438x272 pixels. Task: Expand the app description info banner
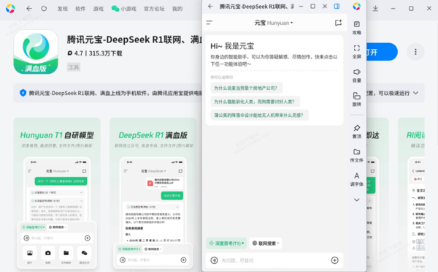[415, 93]
